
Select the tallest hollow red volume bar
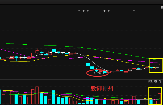click(37, 95)
